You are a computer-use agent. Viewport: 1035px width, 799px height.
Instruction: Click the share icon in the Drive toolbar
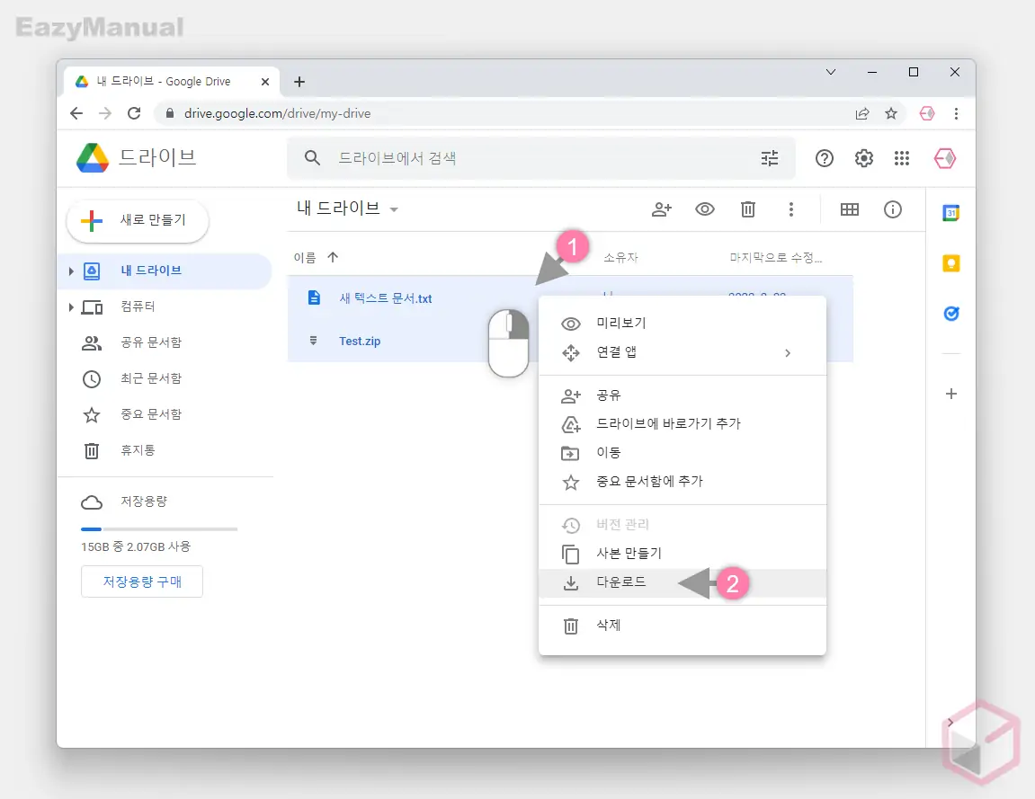pos(662,209)
